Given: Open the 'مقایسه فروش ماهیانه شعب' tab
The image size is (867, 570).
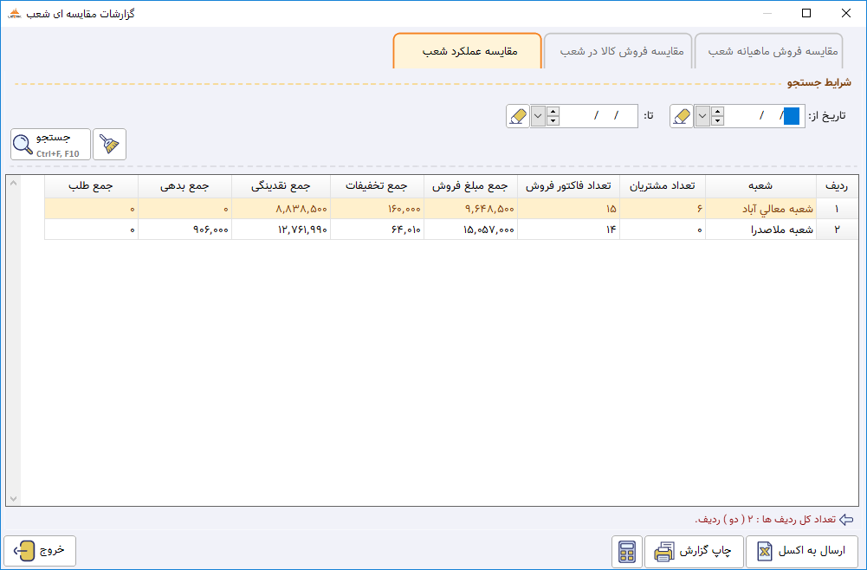Looking at the screenshot, I should [x=768, y=51].
